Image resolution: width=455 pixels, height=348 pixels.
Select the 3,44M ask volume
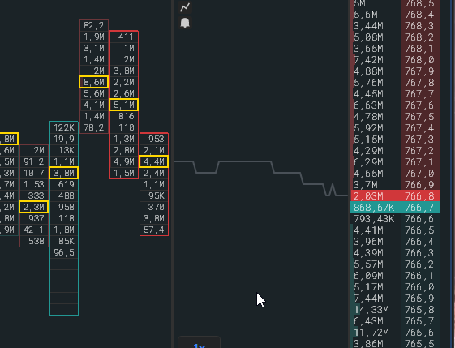point(368,26)
